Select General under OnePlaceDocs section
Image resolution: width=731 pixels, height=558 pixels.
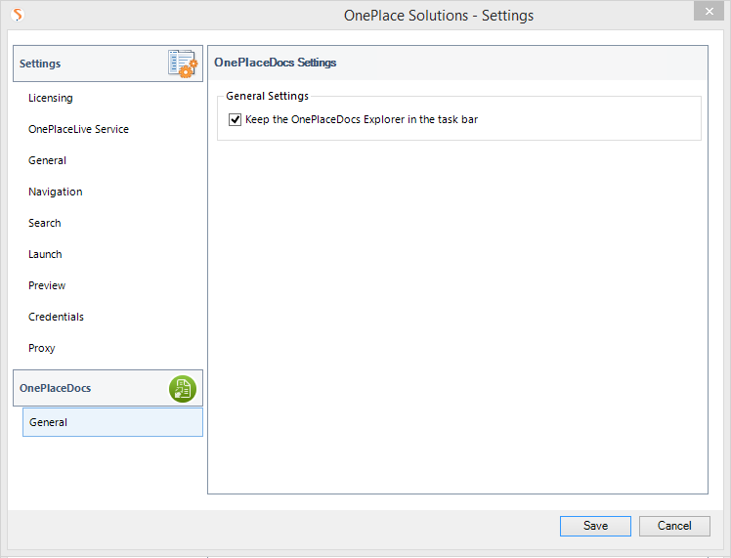coord(112,422)
